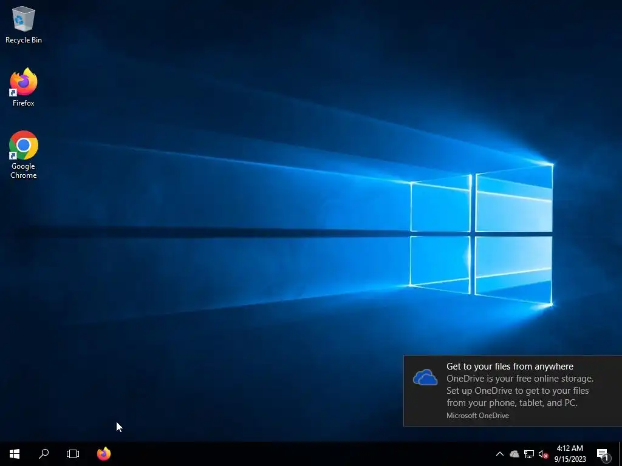Open the clock showing 4:12 AM

coord(570,454)
